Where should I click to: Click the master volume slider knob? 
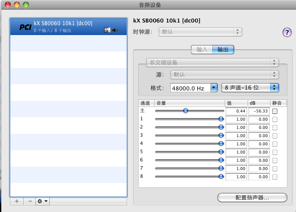185,111
